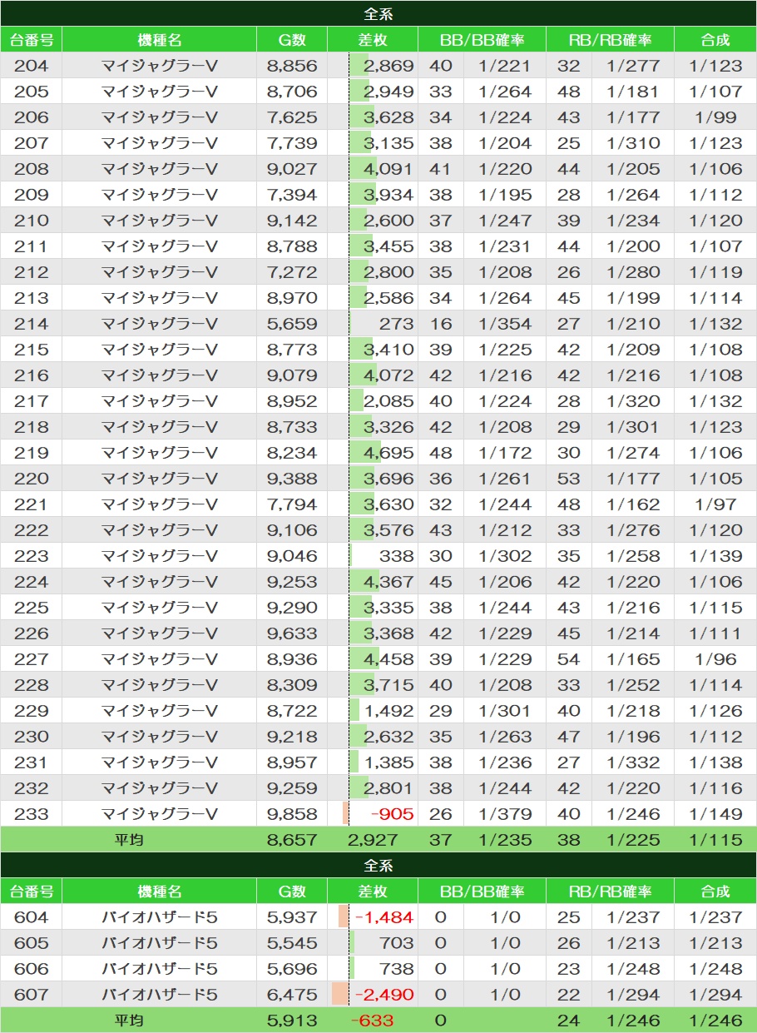
Task: Click the G数 value 9,858
Action: 292,814
